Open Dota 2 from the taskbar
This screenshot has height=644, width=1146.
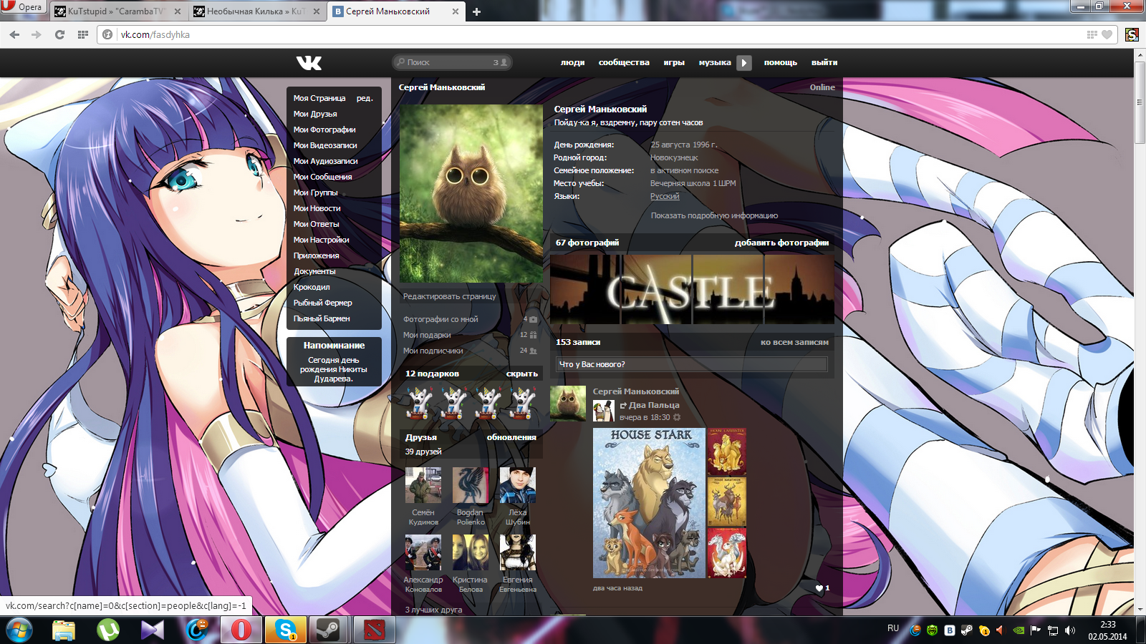click(374, 630)
